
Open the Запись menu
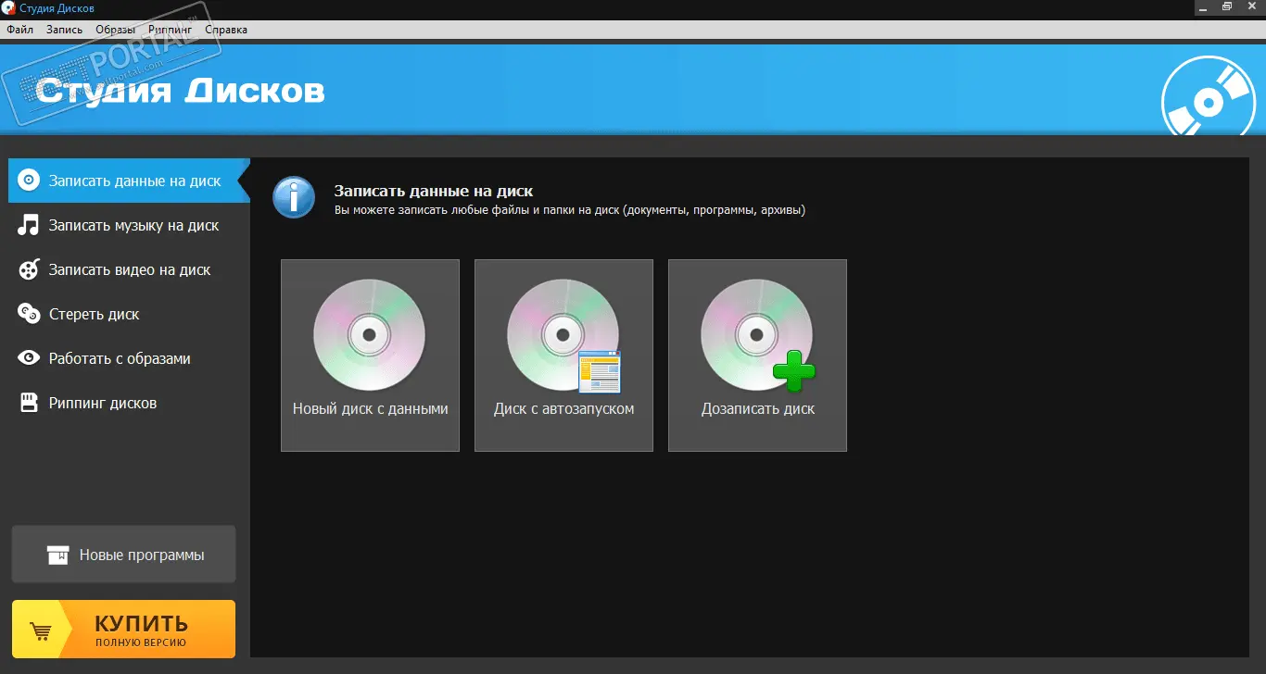64,30
